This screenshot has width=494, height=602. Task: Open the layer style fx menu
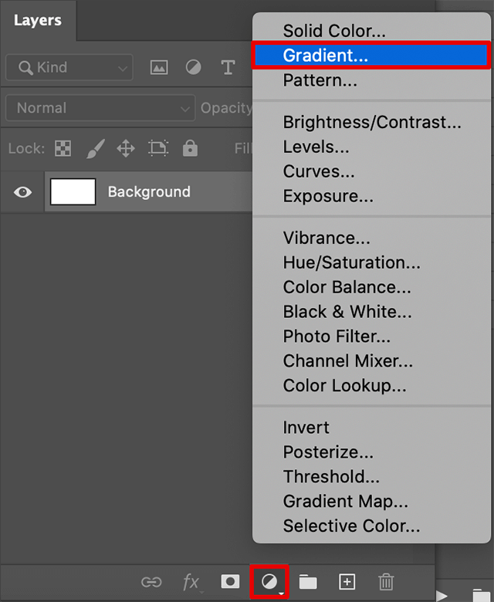[191, 581]
